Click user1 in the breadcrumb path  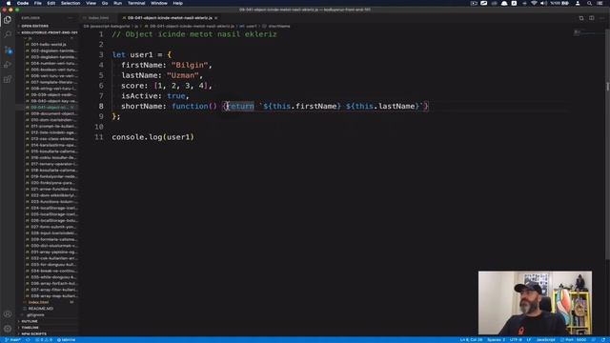(x=251, y=26)
